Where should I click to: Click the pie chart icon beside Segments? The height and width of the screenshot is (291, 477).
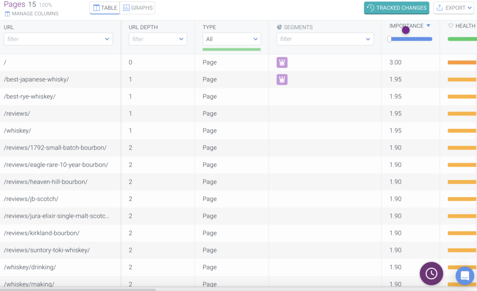[x=279, y=27]
